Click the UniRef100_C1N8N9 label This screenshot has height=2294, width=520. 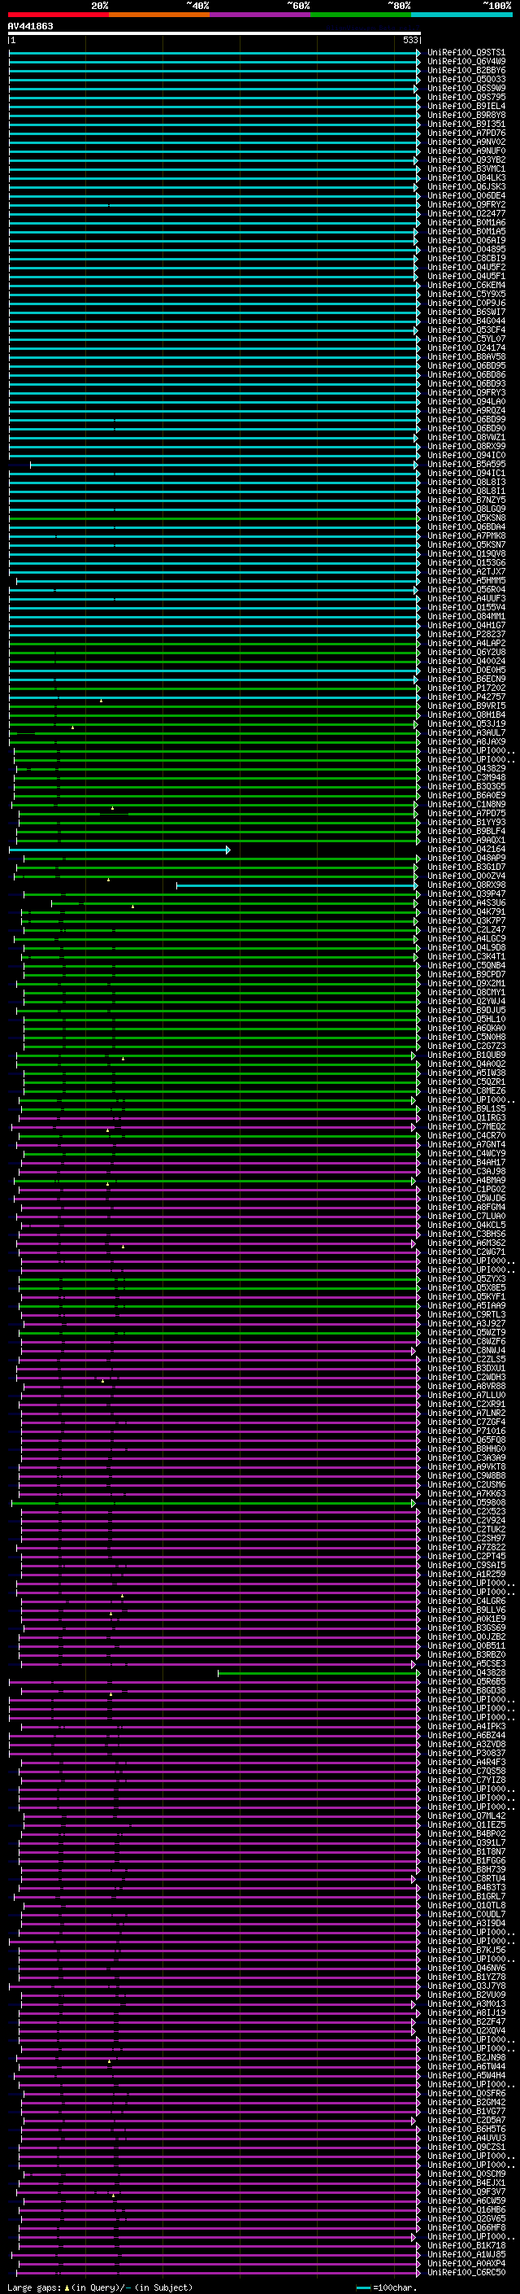[x=466, y=804]
